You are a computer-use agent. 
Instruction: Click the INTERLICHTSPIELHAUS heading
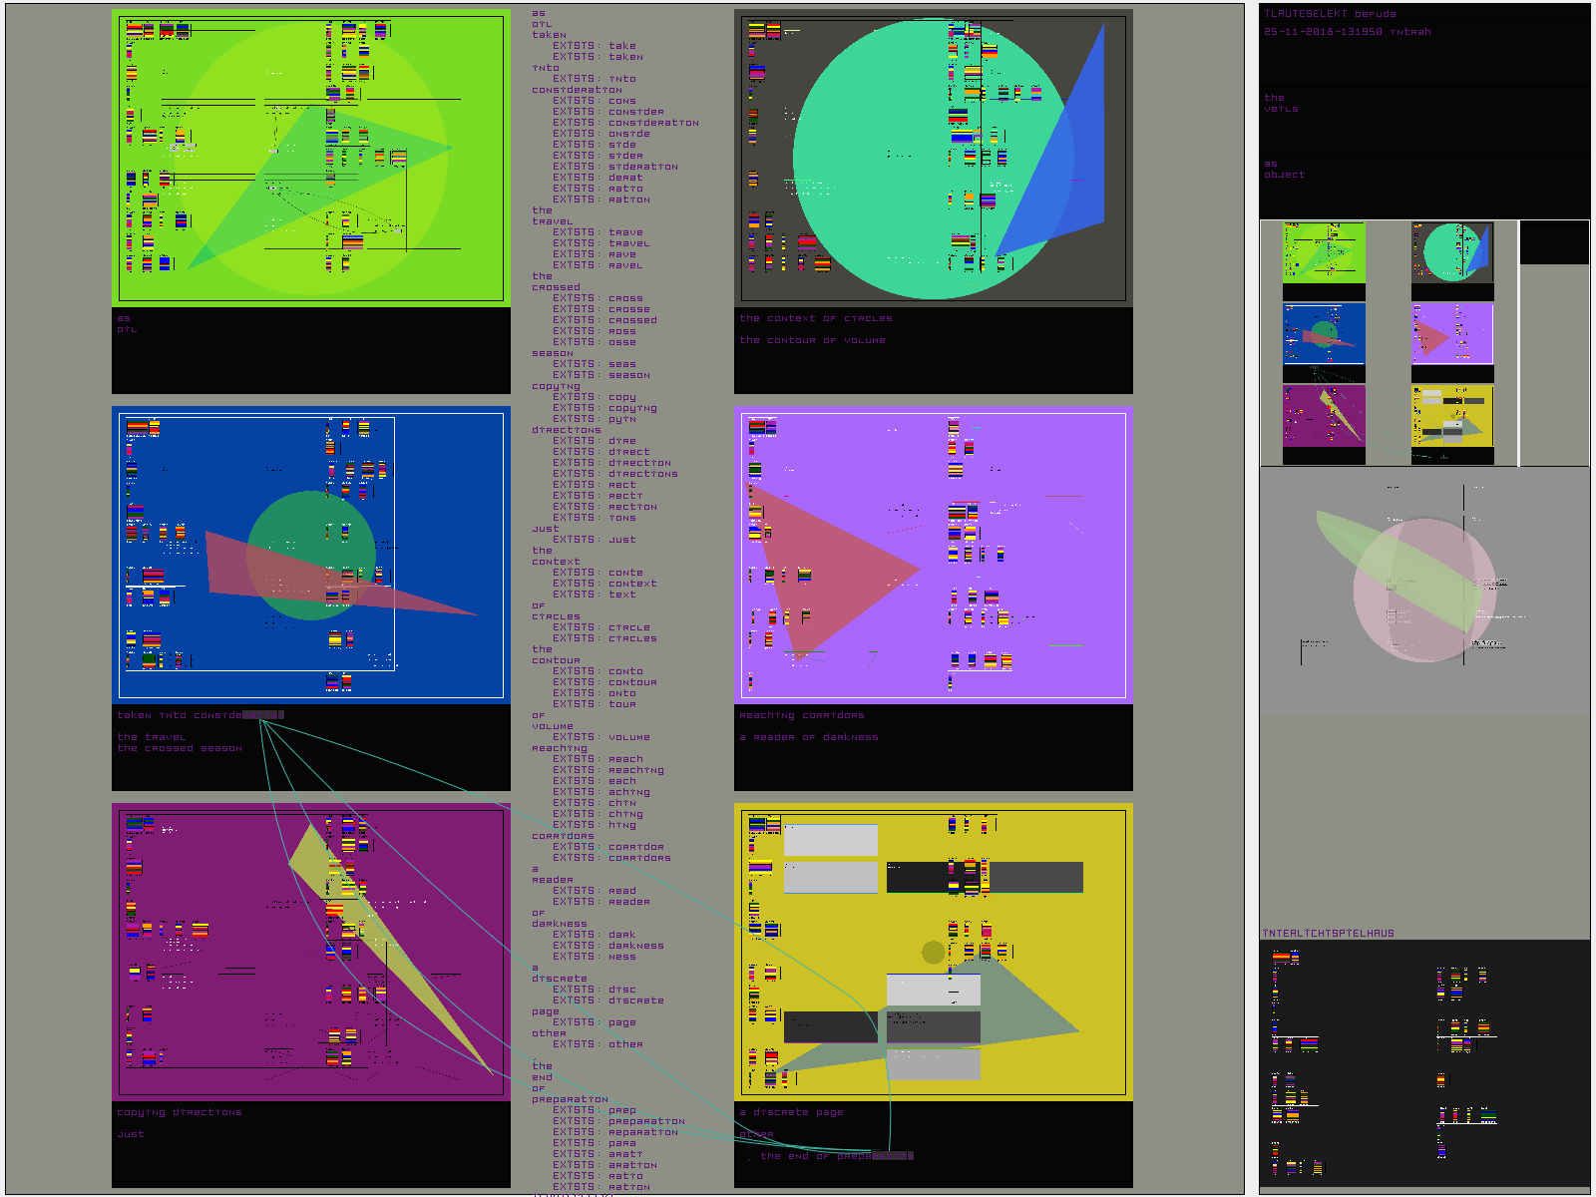pos(1328,934)
